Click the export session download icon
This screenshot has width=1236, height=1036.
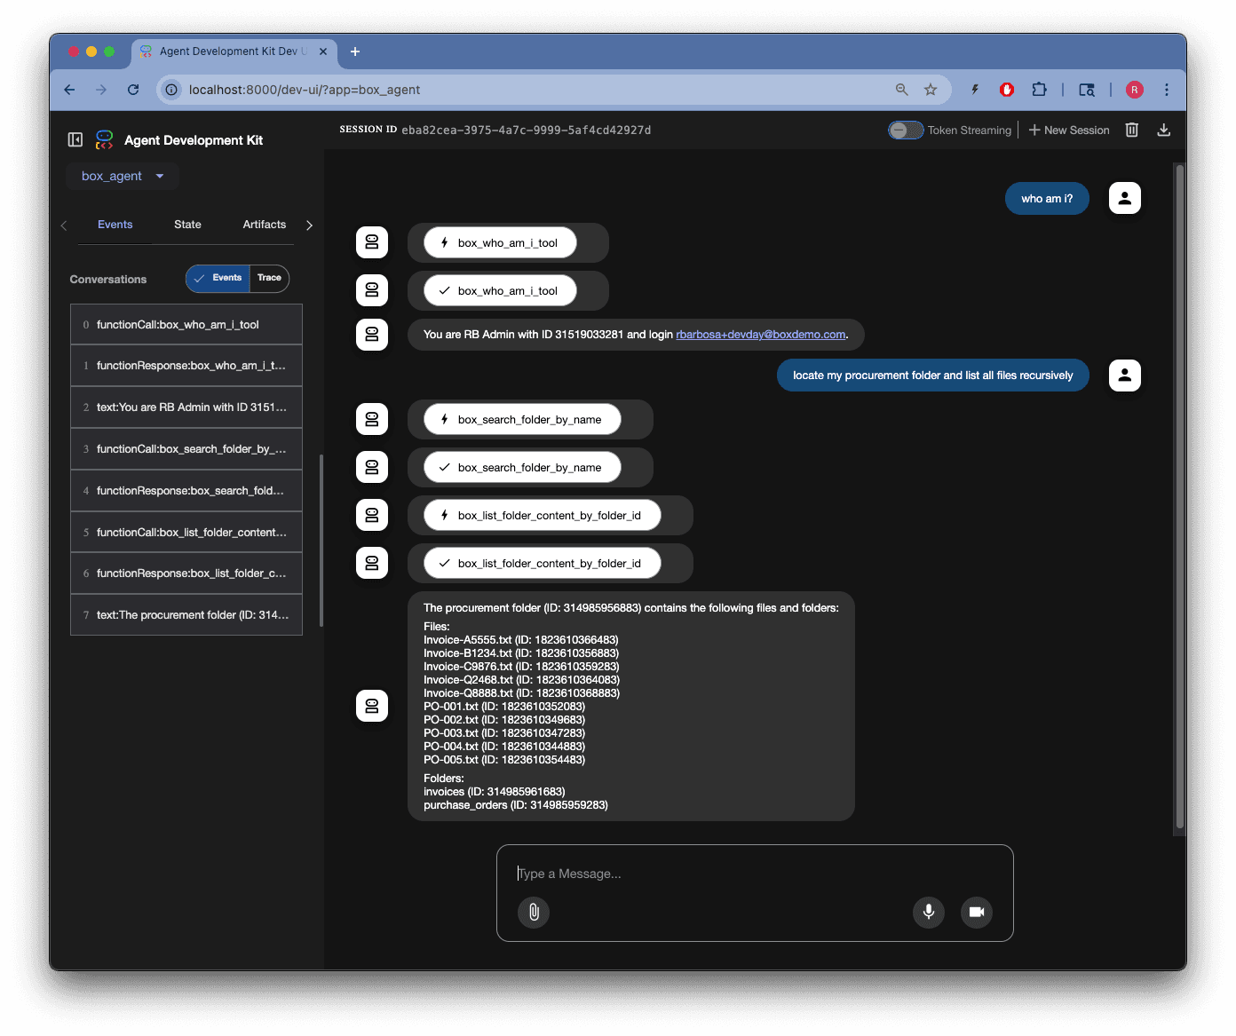click(1163, 130)
